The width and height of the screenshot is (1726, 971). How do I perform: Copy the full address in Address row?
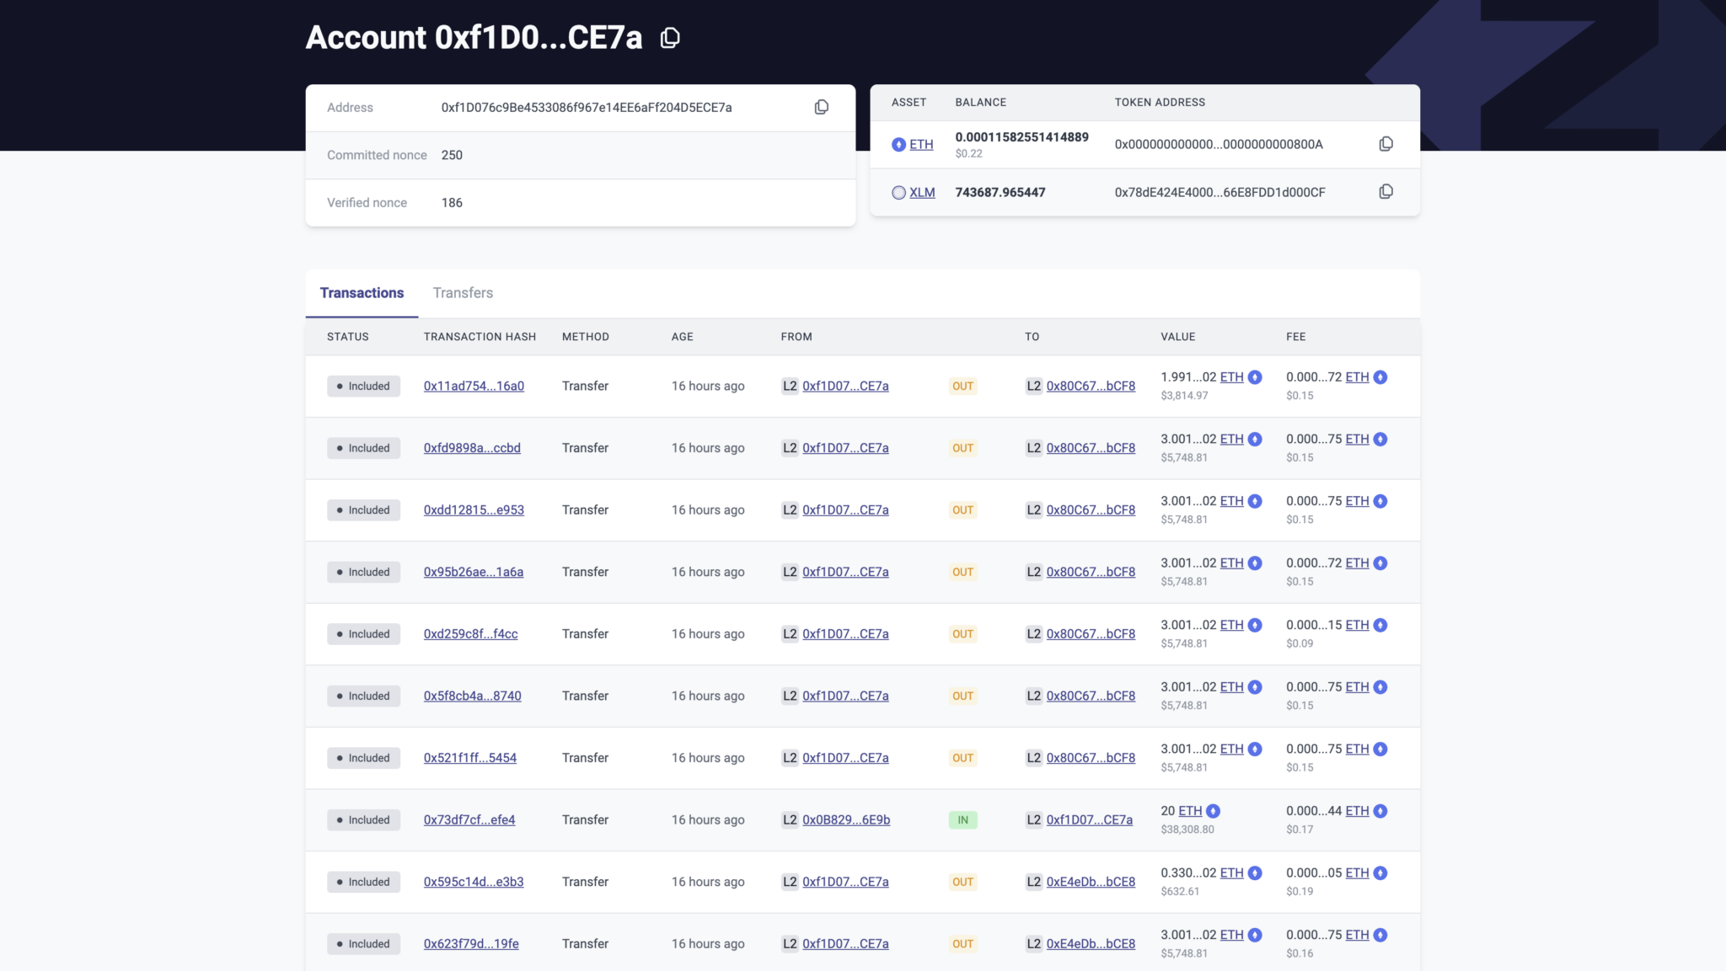(822, 107)
